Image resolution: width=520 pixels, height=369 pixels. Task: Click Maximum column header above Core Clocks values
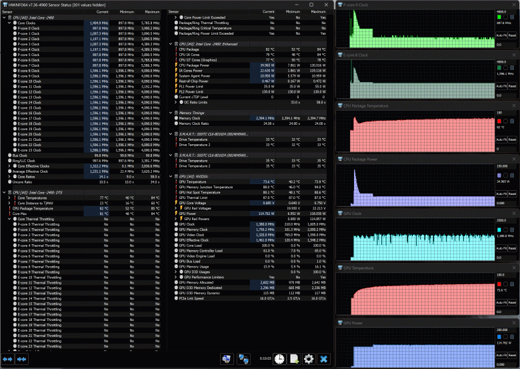[x=152, y=11]
